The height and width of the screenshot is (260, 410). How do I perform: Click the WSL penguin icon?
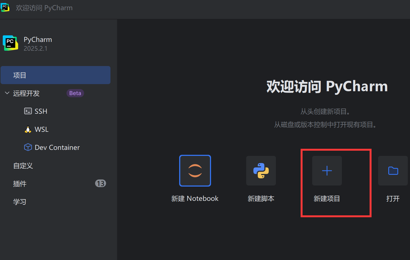point(28,129)
